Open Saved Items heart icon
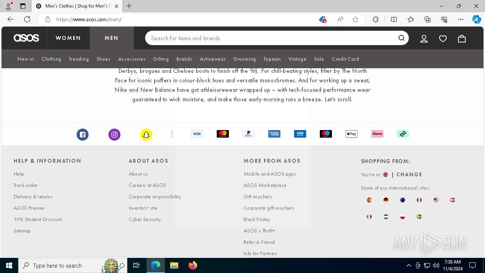Image resolution: width=485 pixels, height=273 pixels. [x=443, y=38]
